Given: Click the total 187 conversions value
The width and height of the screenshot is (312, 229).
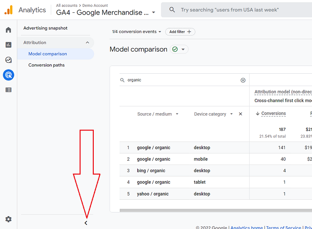Looking at the screenshot, I should coord(282,130).
